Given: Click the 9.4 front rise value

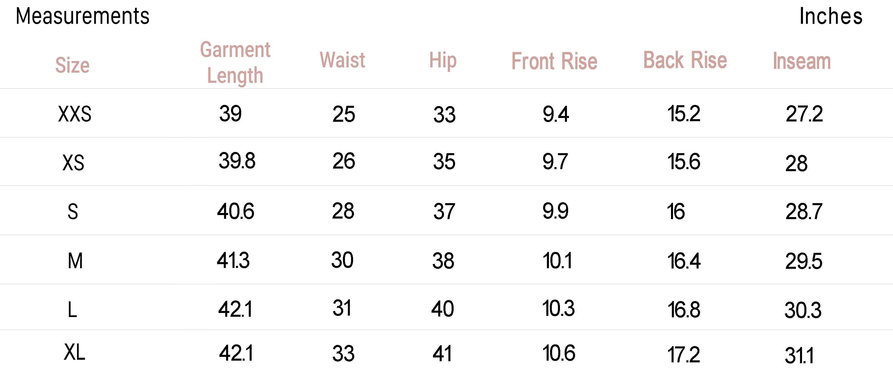Looking at the screenshot, I should [555, 114].
